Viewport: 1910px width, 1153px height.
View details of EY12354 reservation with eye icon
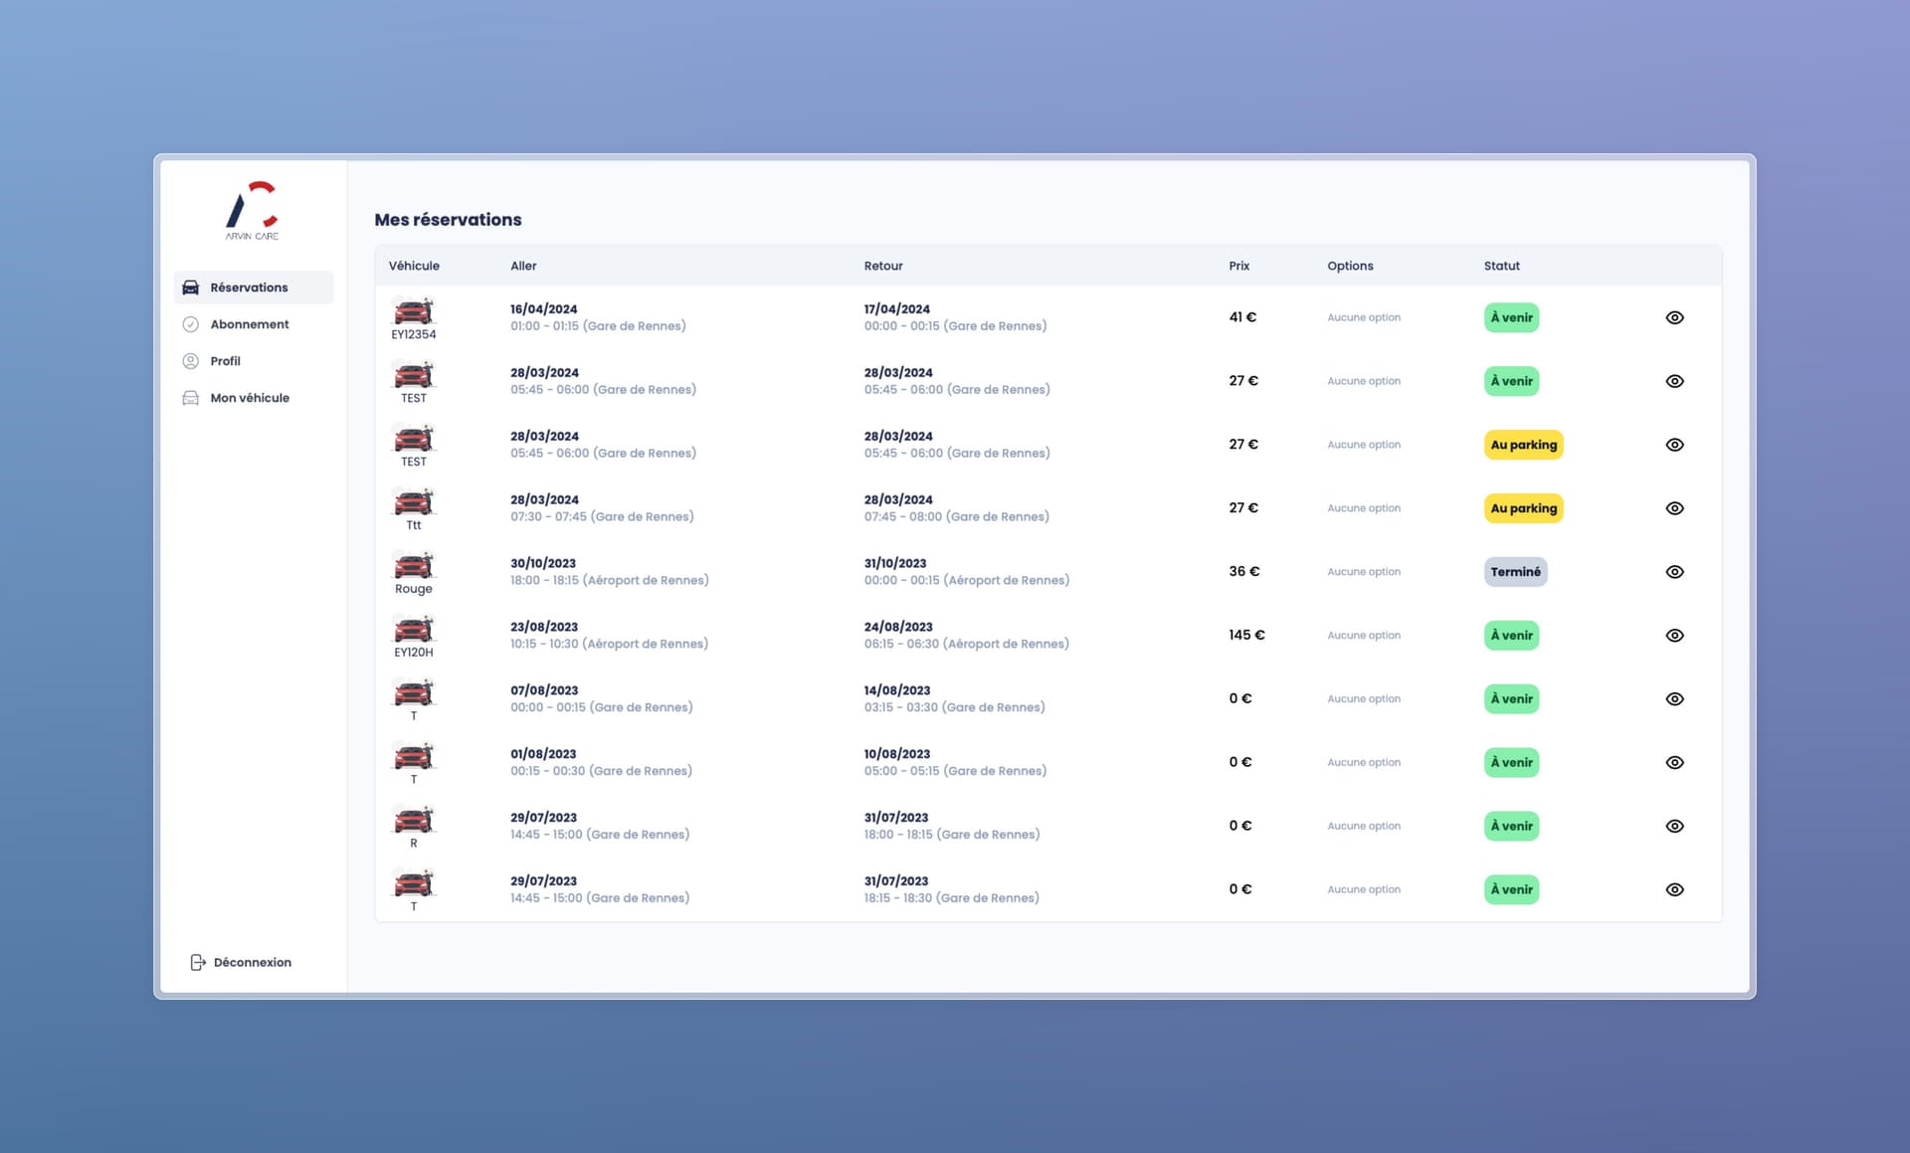(x=1674, y=317)
